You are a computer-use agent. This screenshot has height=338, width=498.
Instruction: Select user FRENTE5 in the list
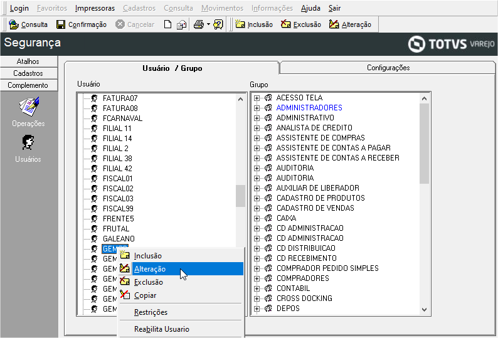pos(119,219)
